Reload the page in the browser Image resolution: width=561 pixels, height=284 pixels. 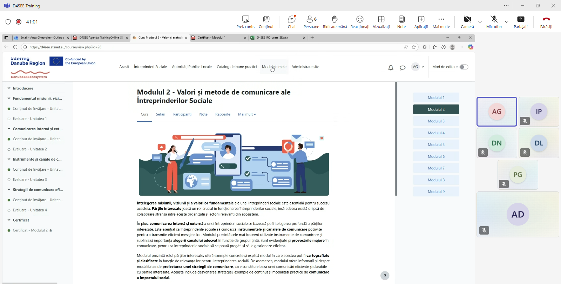[15, 47]
